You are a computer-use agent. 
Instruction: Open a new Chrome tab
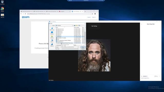click(85, 11)
